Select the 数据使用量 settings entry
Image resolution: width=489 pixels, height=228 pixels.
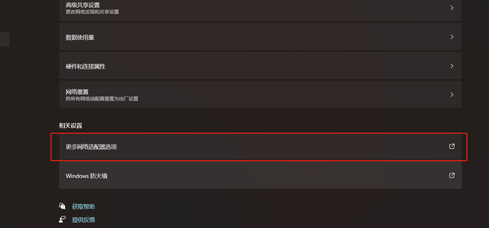[x=261, y=37]
